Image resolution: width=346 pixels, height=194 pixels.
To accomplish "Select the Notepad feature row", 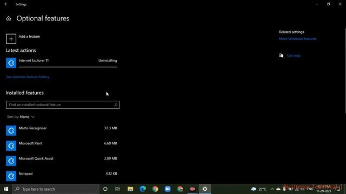I will [63, 176].
